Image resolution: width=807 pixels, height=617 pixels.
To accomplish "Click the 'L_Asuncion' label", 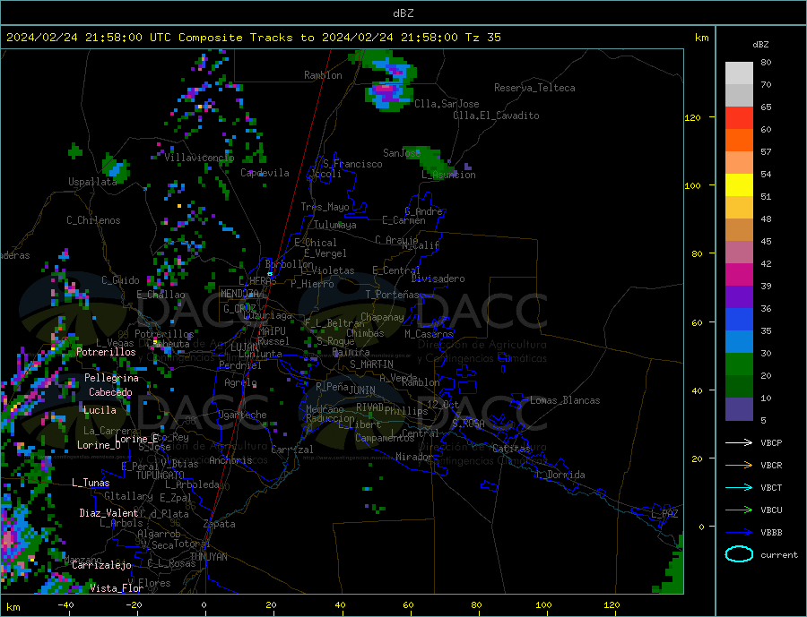I will 448,175.
